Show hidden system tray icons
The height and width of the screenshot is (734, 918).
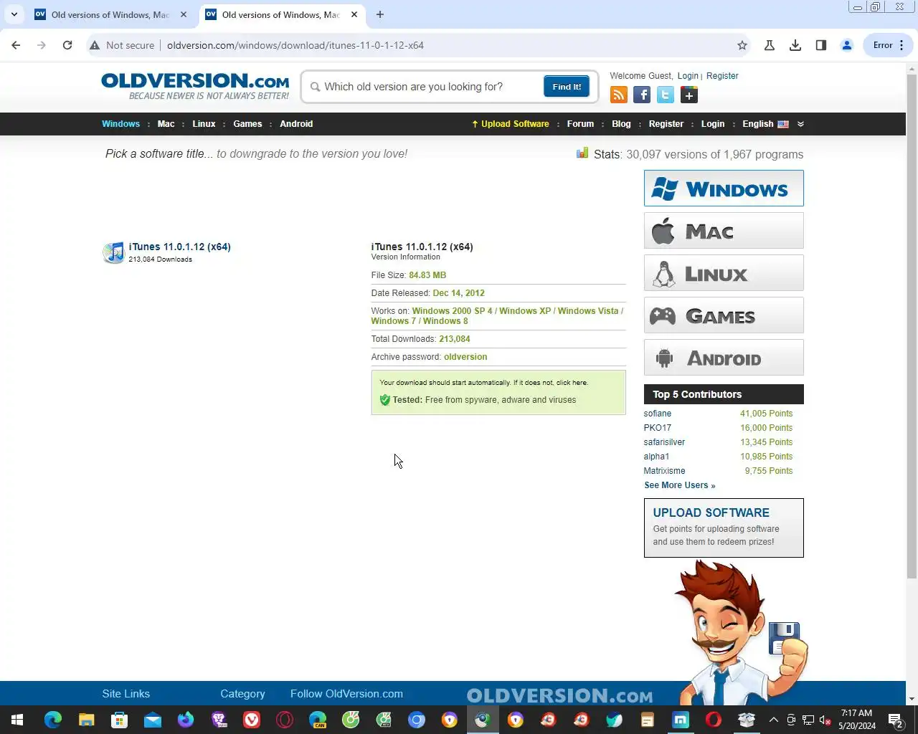[773, 720]
